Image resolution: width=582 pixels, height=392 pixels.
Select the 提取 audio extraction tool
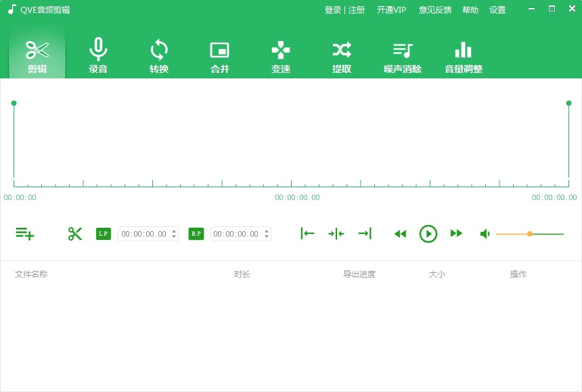coord(340,54)
